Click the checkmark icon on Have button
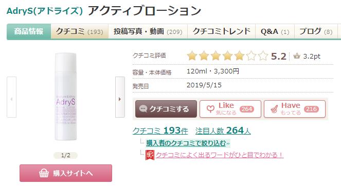This screenshot has height=186, width=341. click(x=275, y=109)
